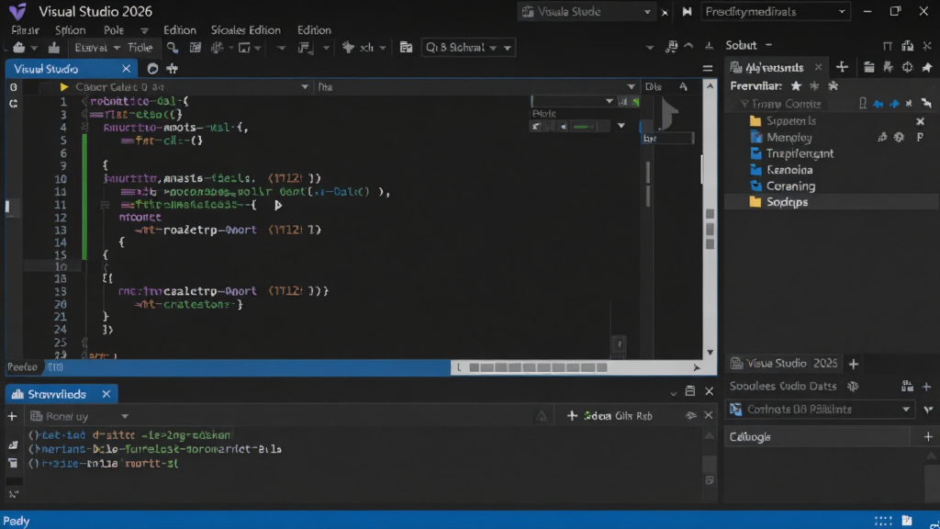Open the toolbox icon at toolbar start
Screen dimensions: 940x529
coord(18,48)
